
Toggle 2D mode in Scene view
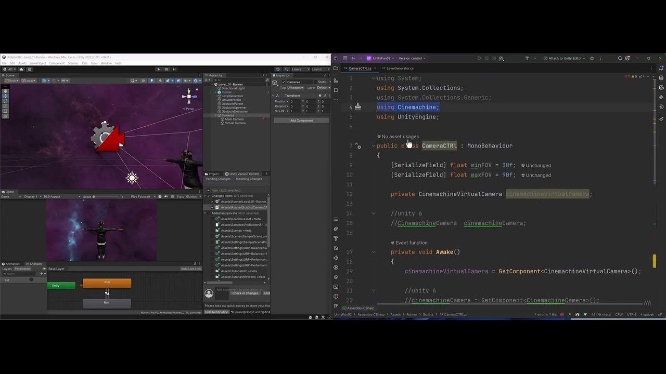point(144,81)
